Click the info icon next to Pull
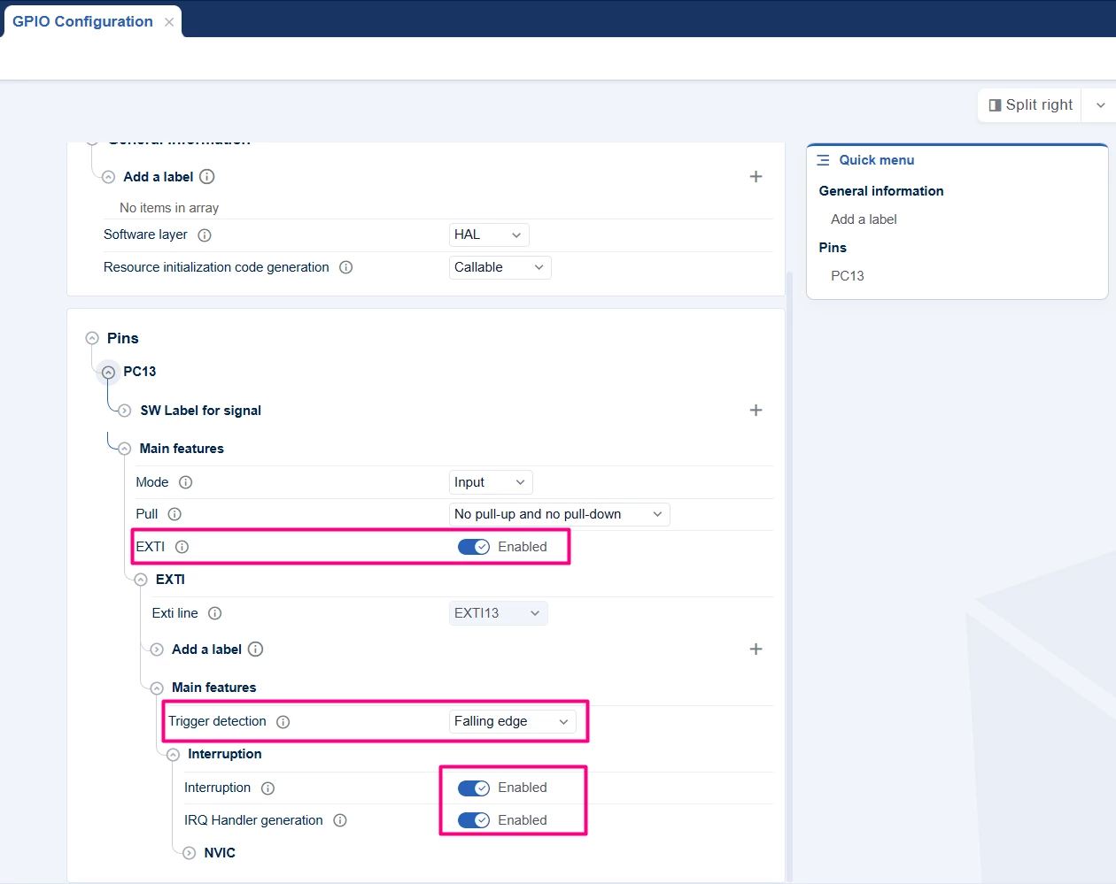The height and width of the screenshot is (884, 1116). [174, 514]
